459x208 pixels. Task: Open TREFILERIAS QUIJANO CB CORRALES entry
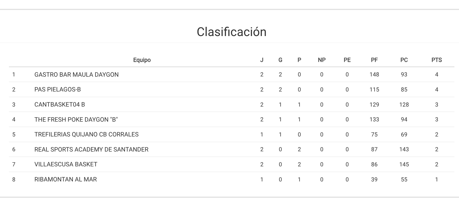coord(86,134)
